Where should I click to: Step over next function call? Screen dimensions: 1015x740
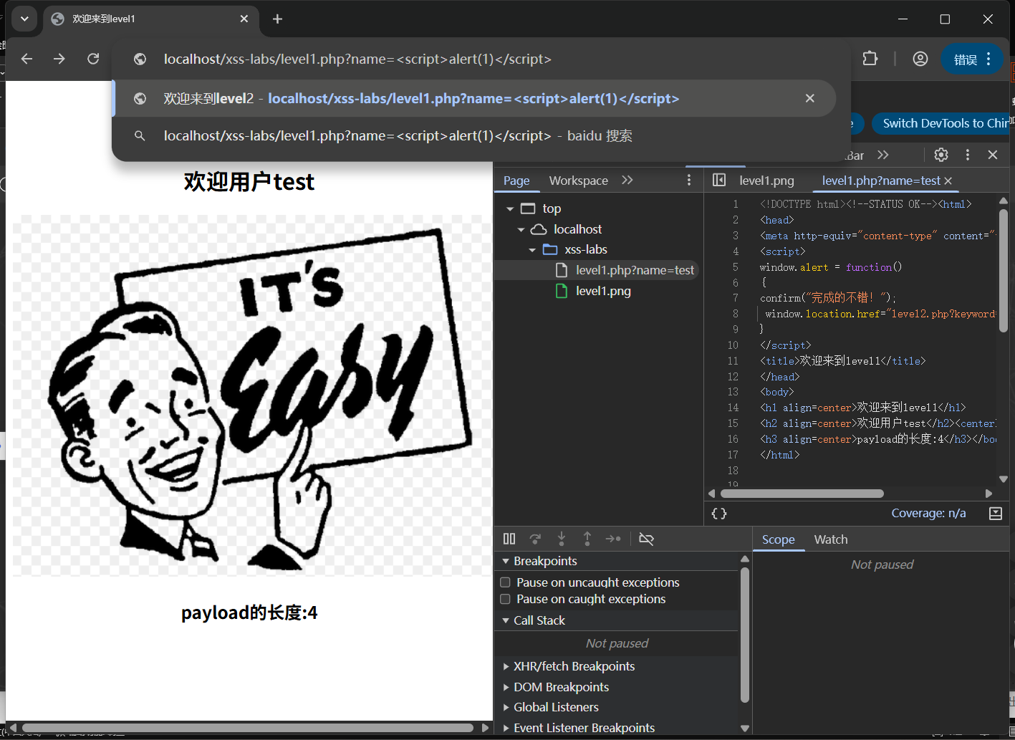[x=535, y=539]
